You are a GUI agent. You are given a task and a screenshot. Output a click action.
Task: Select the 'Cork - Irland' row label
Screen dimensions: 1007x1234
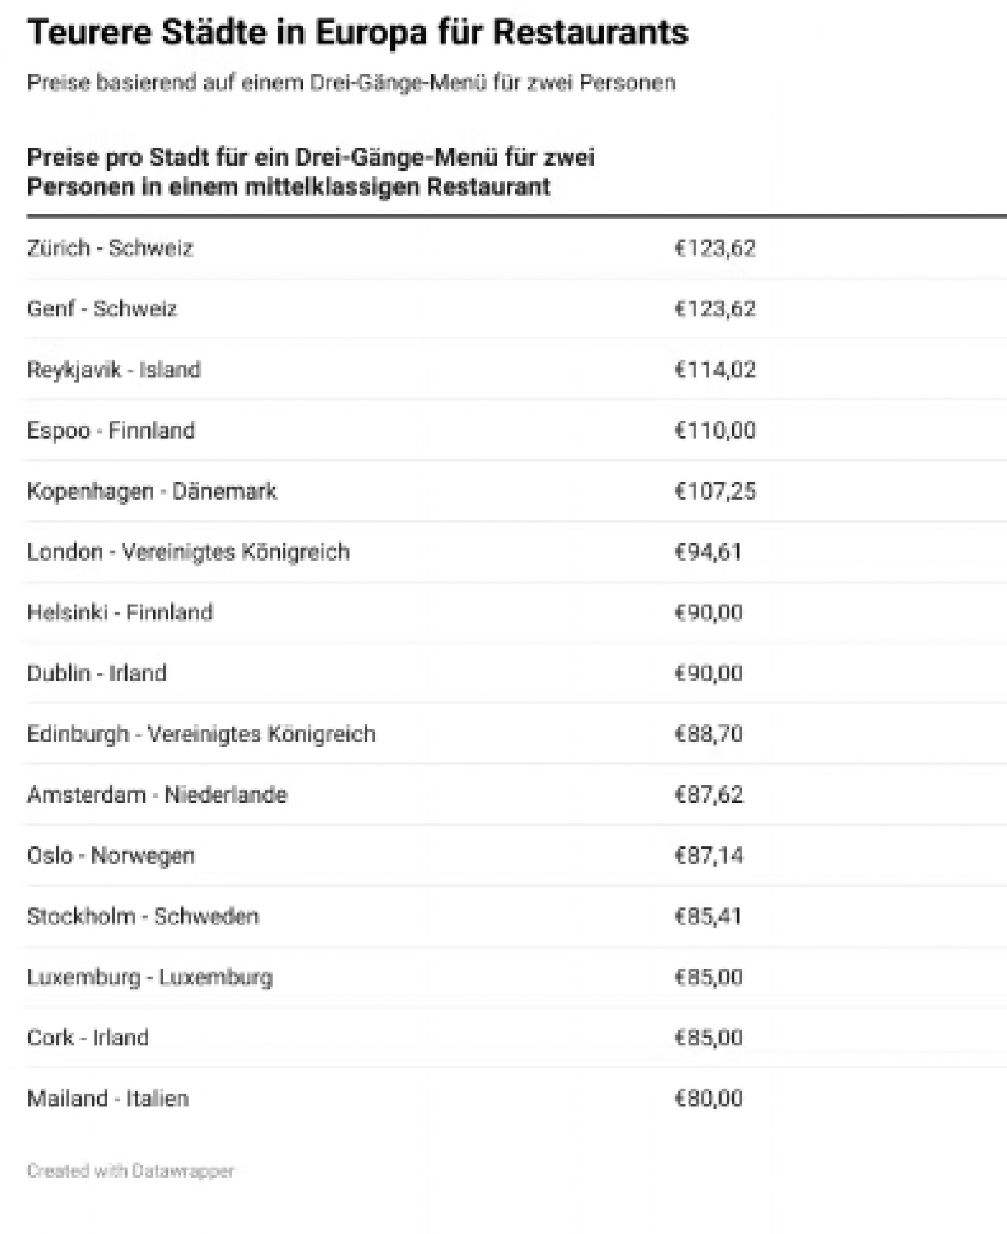[88, 1038]
